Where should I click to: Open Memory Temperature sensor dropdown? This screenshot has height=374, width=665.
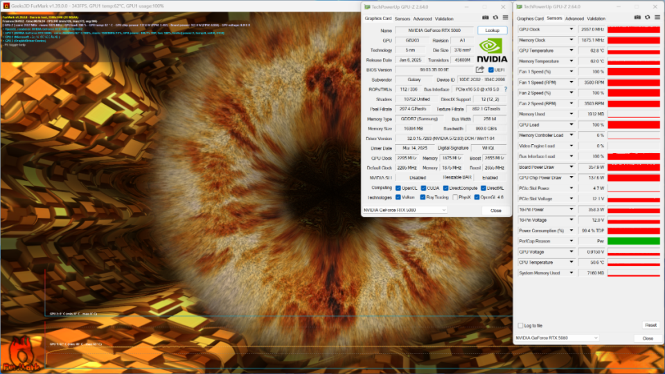571,61
